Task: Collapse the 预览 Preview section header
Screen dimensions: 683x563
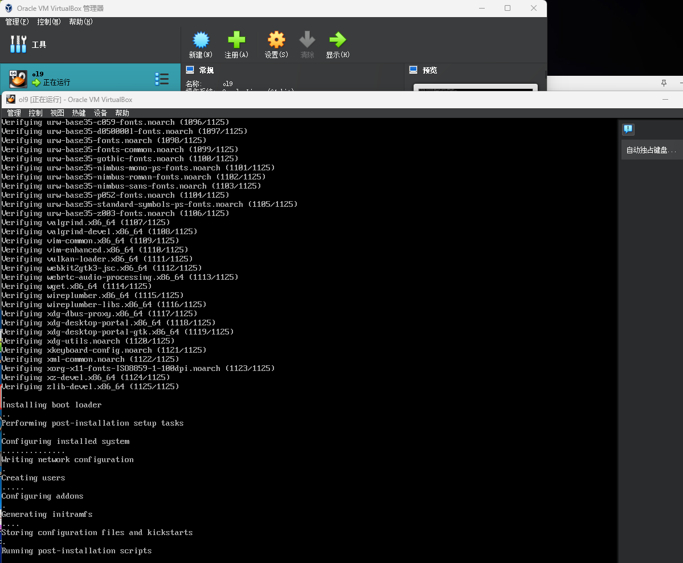Action: click(430, 70)
